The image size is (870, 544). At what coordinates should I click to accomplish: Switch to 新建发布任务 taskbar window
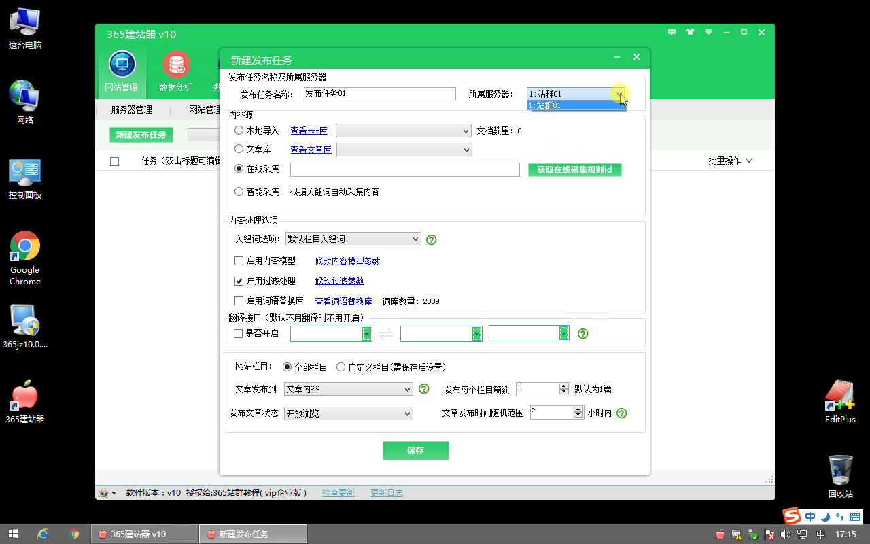coord(253,534)
